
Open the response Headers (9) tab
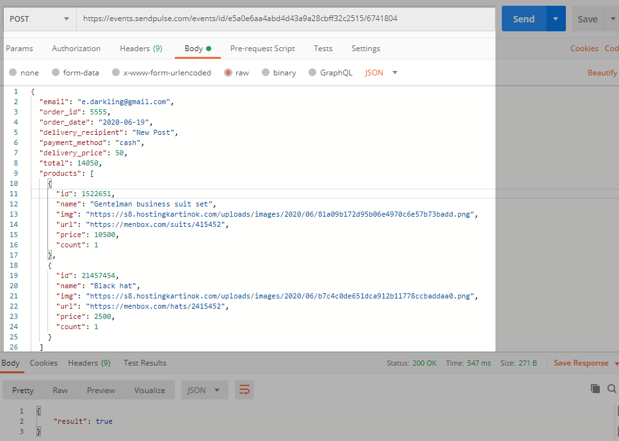pos(89,363)
